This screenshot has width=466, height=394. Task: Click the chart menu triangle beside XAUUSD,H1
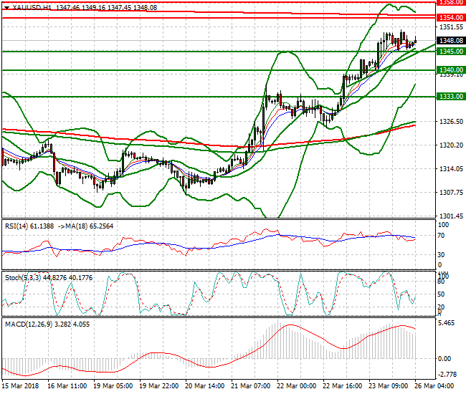(x=6, y=8)
